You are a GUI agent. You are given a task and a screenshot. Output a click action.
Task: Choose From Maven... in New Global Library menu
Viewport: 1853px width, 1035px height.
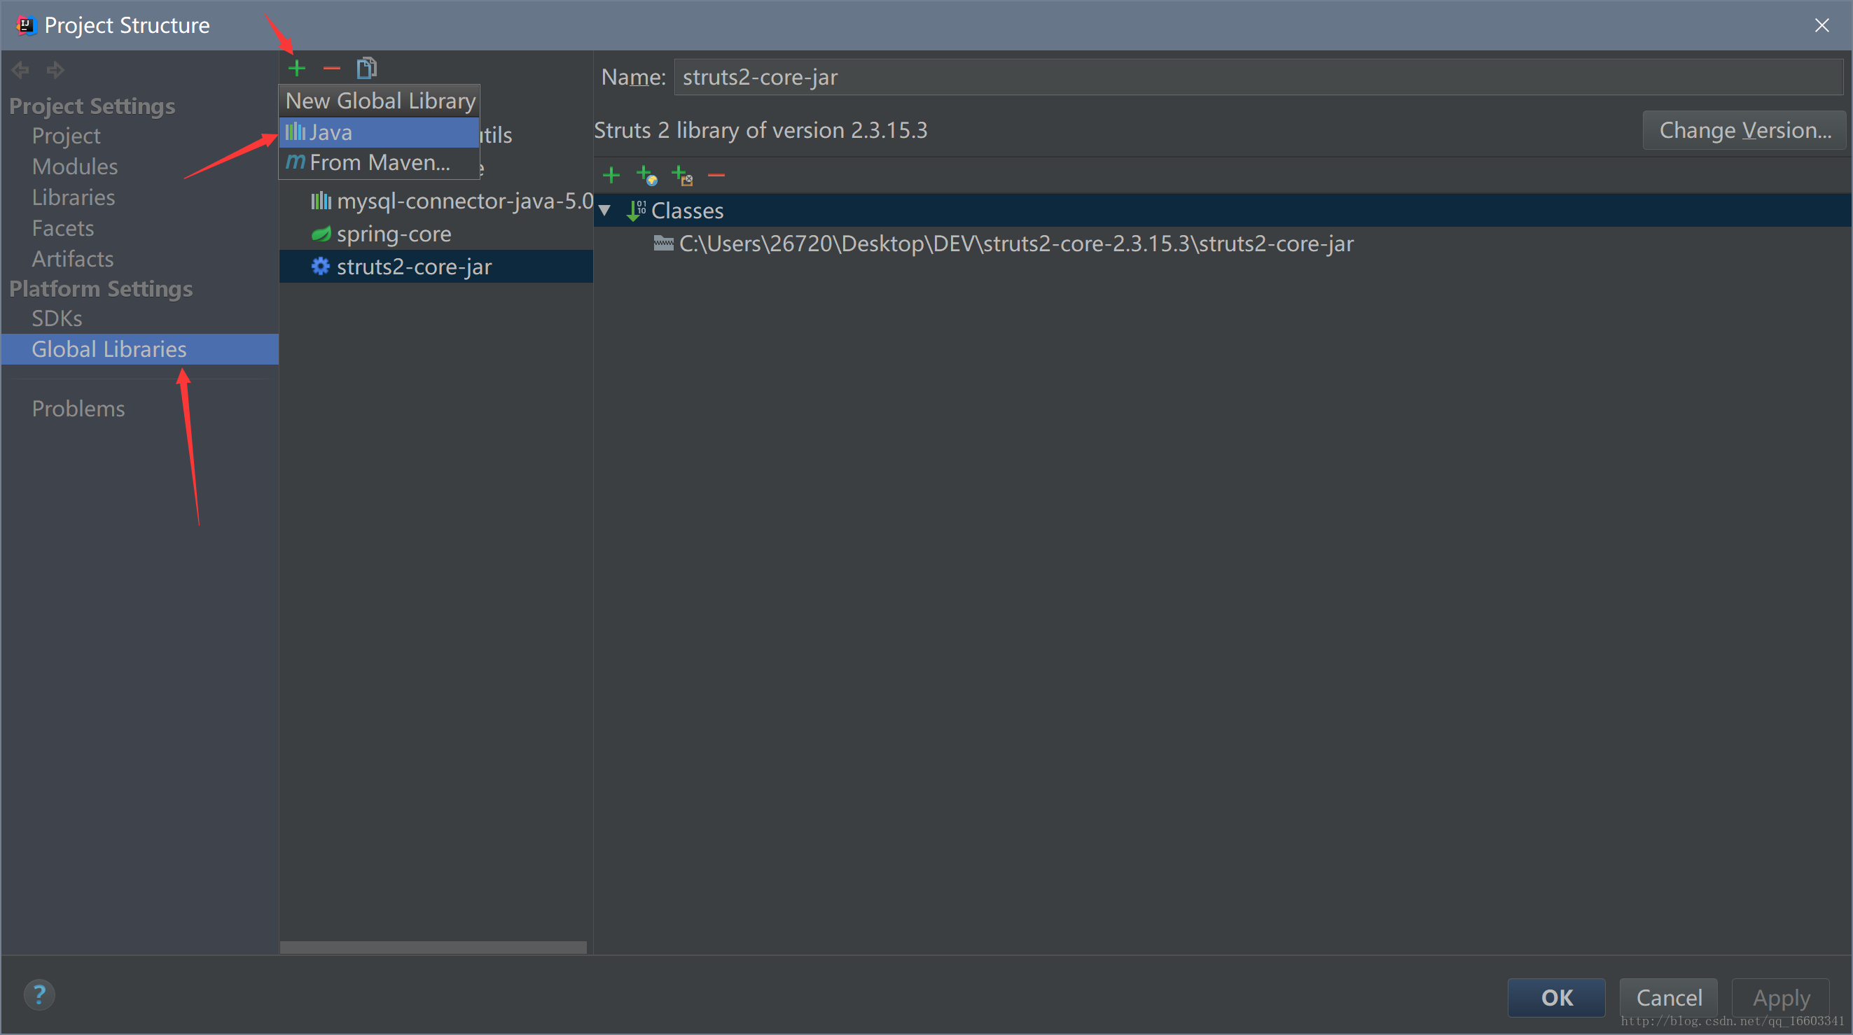[x=379, y=162]
